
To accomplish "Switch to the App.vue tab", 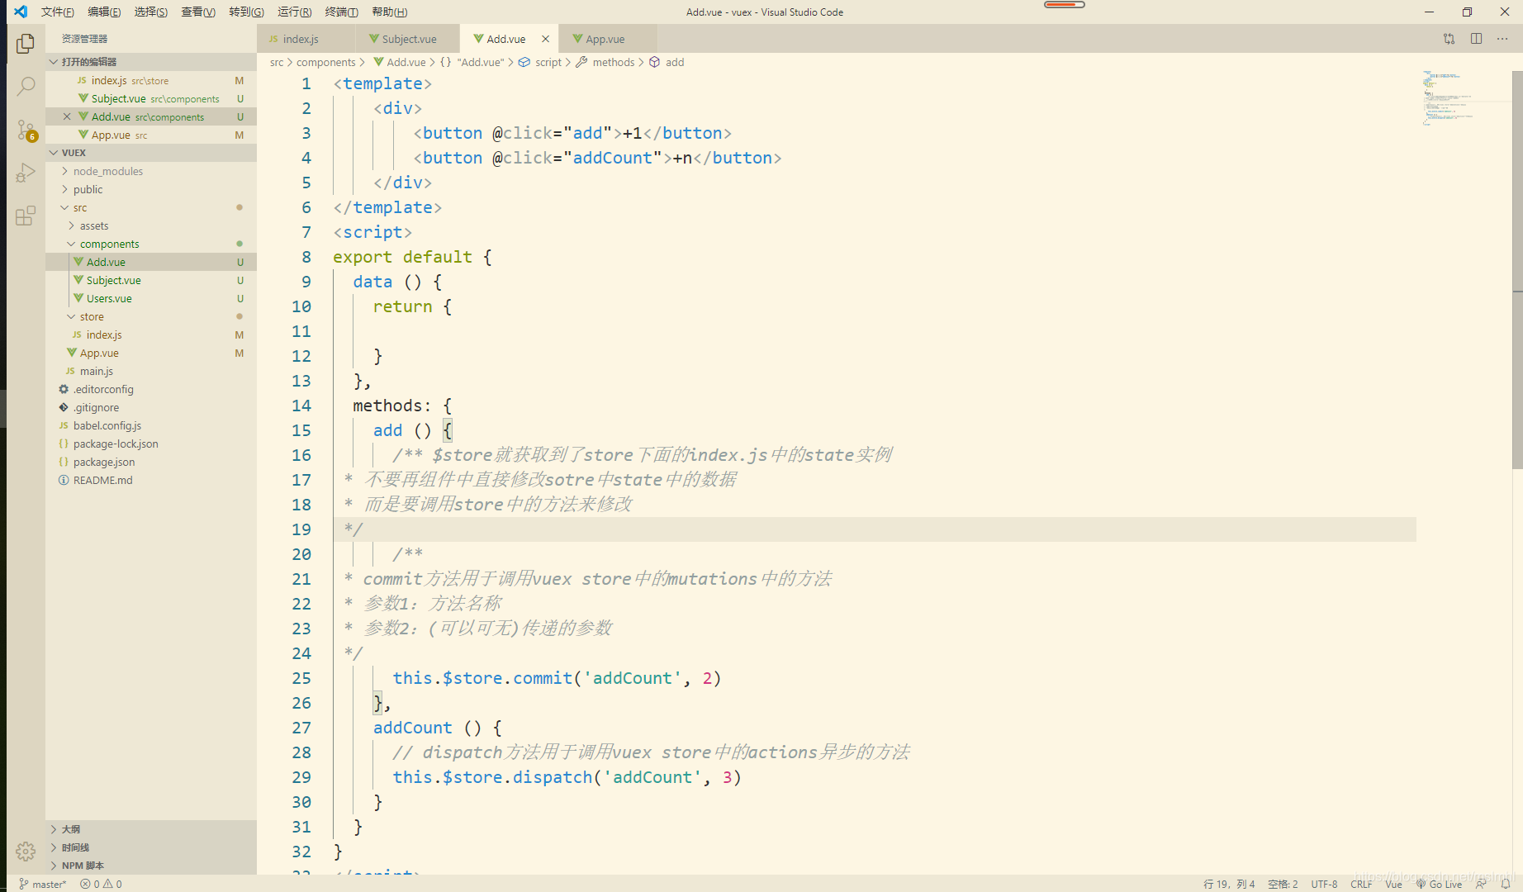I will (x=608, y=39).
